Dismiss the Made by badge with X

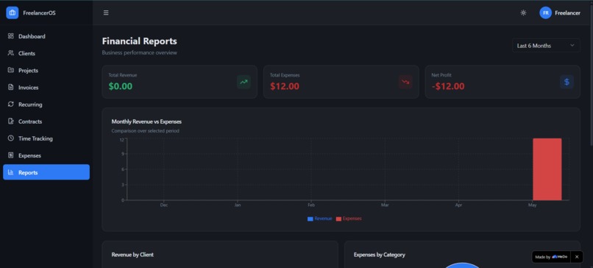[x=577, y=257]
